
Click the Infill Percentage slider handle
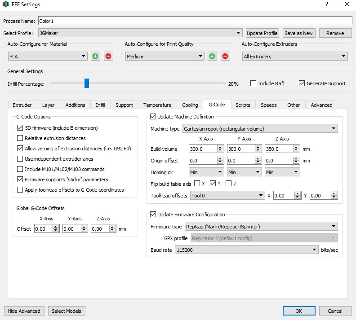86,83
